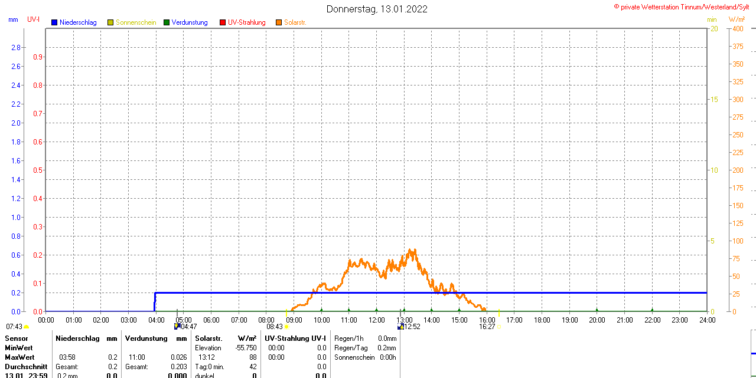Click the green Verdunstung legend swatch

[167, 22]
